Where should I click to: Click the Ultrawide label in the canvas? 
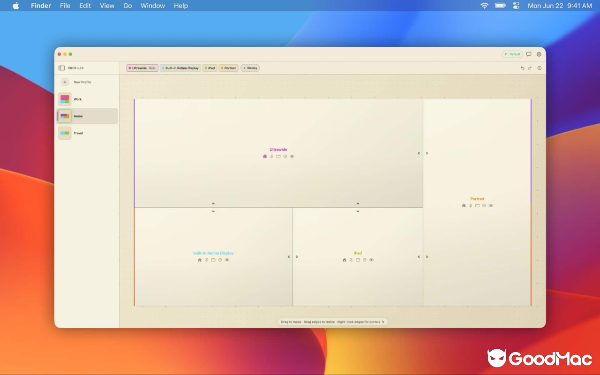pos(278,150)
